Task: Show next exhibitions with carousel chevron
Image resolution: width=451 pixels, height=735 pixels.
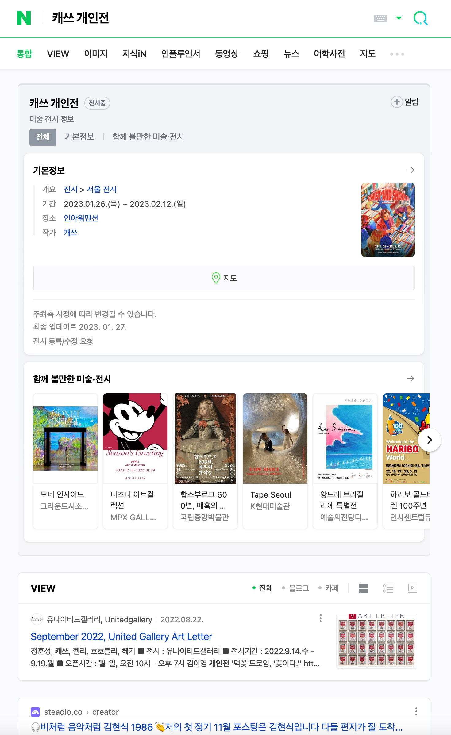Action: coord(430,440)
